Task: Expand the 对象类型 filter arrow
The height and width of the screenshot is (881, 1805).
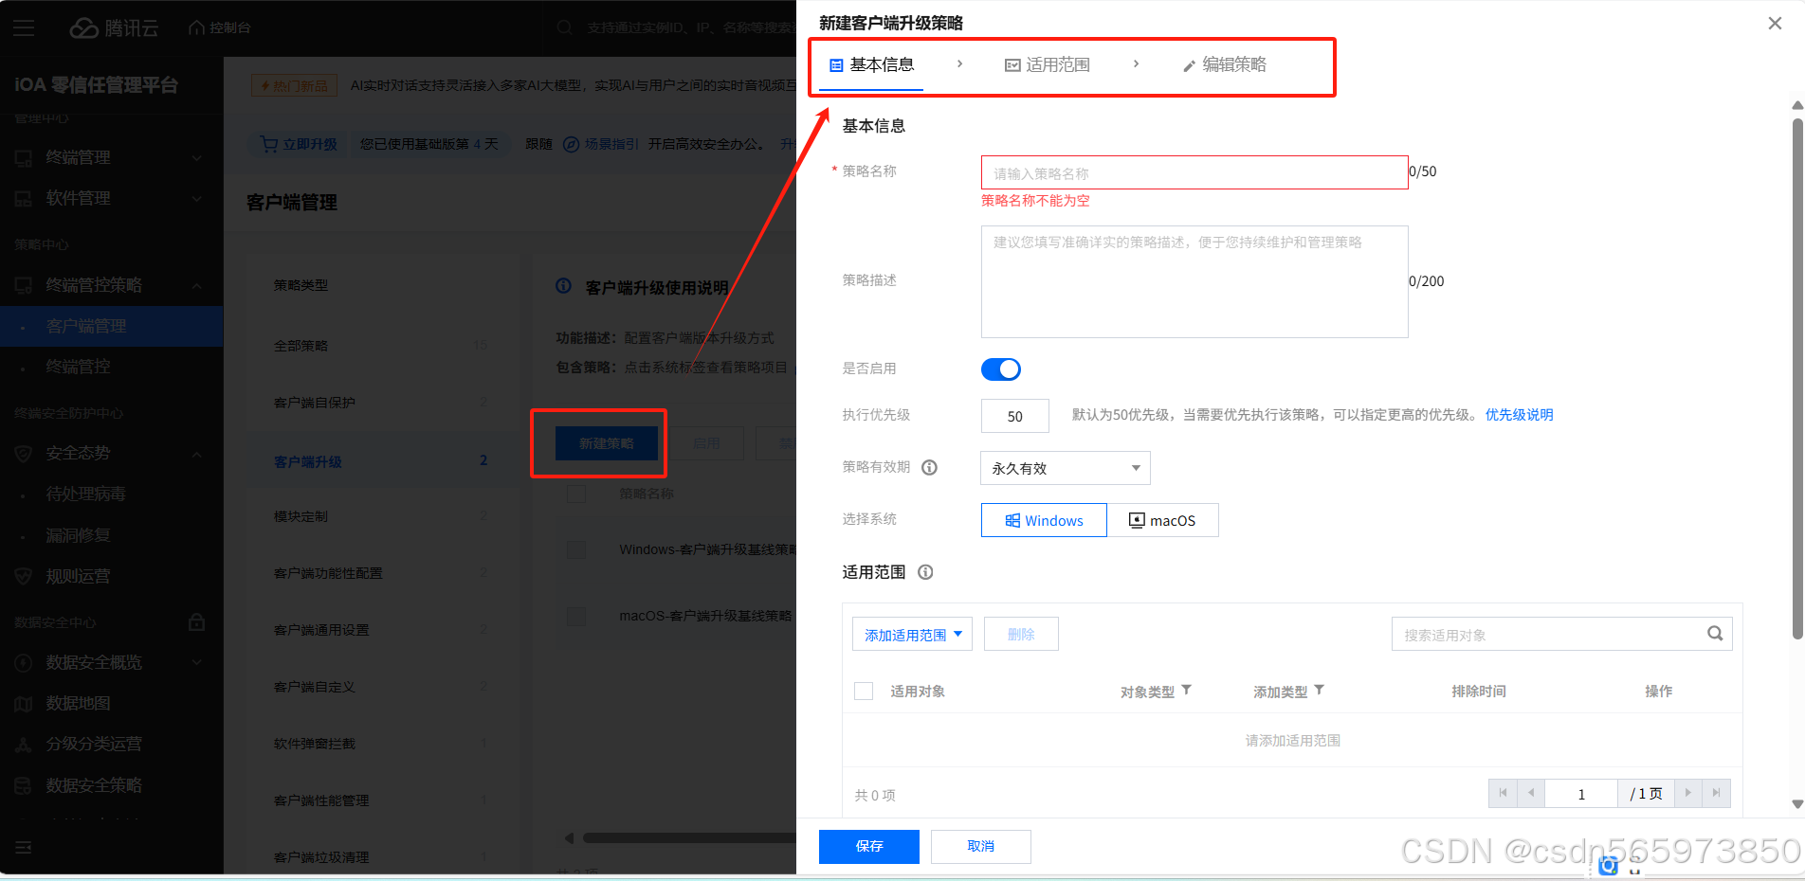Action: (1188, 692)
